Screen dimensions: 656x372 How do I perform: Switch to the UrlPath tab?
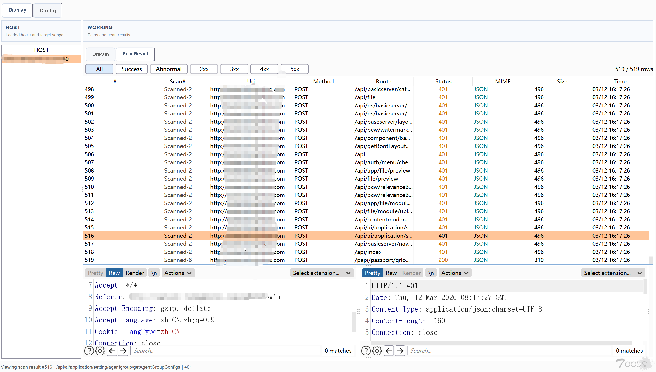point(100,54)
